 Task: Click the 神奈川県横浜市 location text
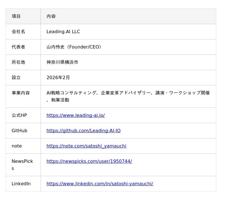62,62
